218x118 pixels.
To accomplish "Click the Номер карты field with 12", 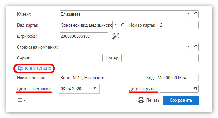I will [178, 25].
